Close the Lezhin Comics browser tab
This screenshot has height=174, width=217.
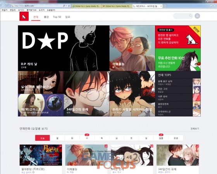[161, 6]
